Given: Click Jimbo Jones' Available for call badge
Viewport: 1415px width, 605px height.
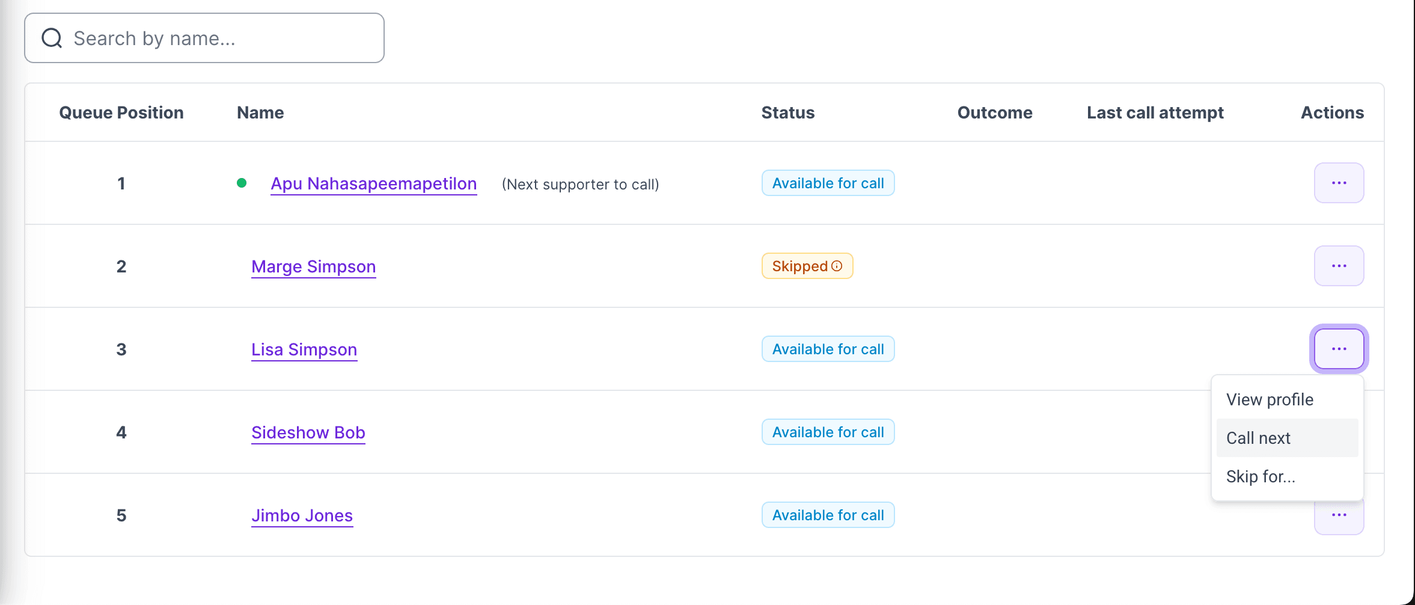Looking at the screenshot, I should (x=828, y=515).
